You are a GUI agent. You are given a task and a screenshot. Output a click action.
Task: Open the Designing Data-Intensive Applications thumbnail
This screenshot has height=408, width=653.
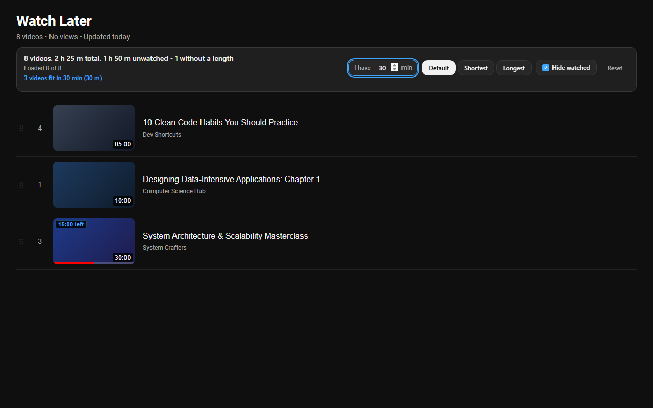click(x=94, y=185)
